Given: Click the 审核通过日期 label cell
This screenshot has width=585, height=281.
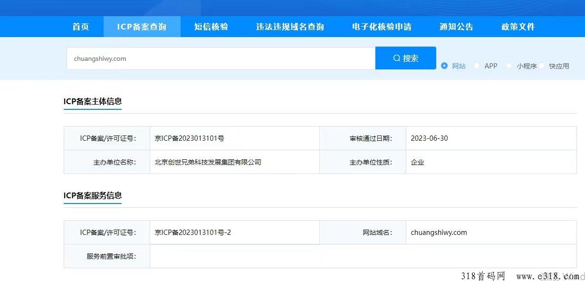Looking at the screenshot, I should [363, 138].
